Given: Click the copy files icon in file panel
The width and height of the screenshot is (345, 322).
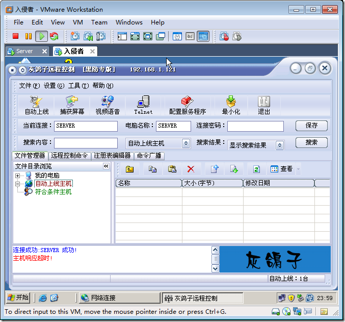Looking at the screenshot, I should (x=152, y=169).
